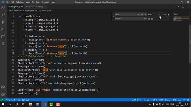Collapse the replace row with chevron
The width and height of the screenshot is (191, 107).
coord(113,17)
